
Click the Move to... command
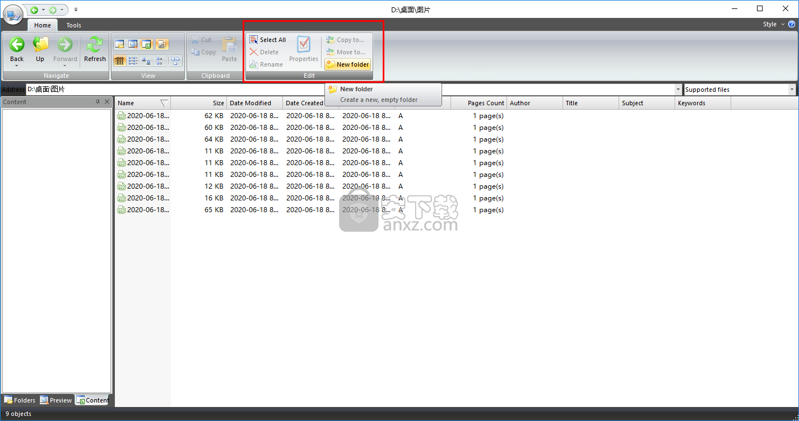346,52
